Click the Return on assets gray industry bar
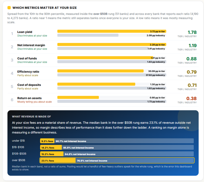 tap(112, 101)
